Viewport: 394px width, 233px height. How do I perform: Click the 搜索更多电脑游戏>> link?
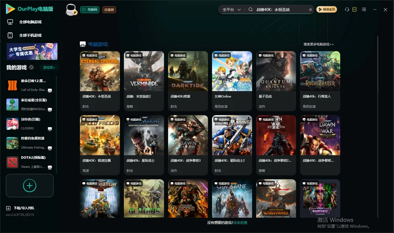318,44
